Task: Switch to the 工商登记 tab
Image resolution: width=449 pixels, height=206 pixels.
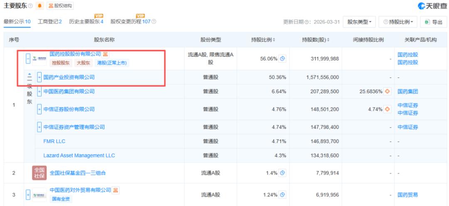Action: (x=50, y=22)
